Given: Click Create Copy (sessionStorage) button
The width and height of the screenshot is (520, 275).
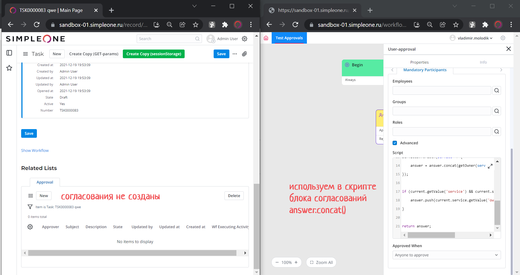Looking at the screenshot, I should [x=154, y=54].
